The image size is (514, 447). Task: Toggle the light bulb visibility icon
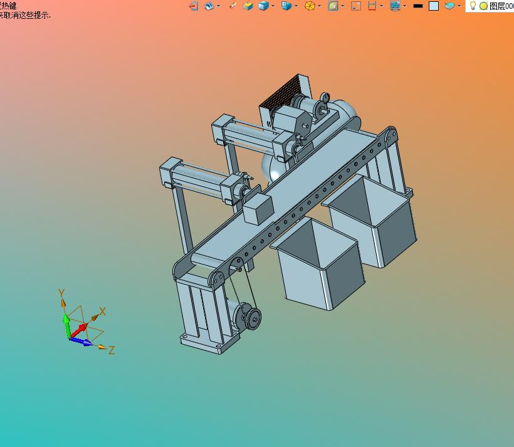tap(473, 6)
